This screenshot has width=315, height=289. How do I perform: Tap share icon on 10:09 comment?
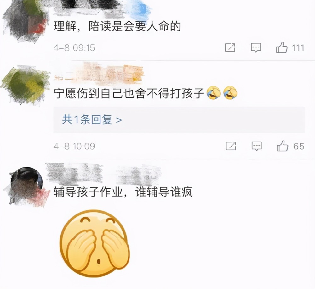point(231,146)
